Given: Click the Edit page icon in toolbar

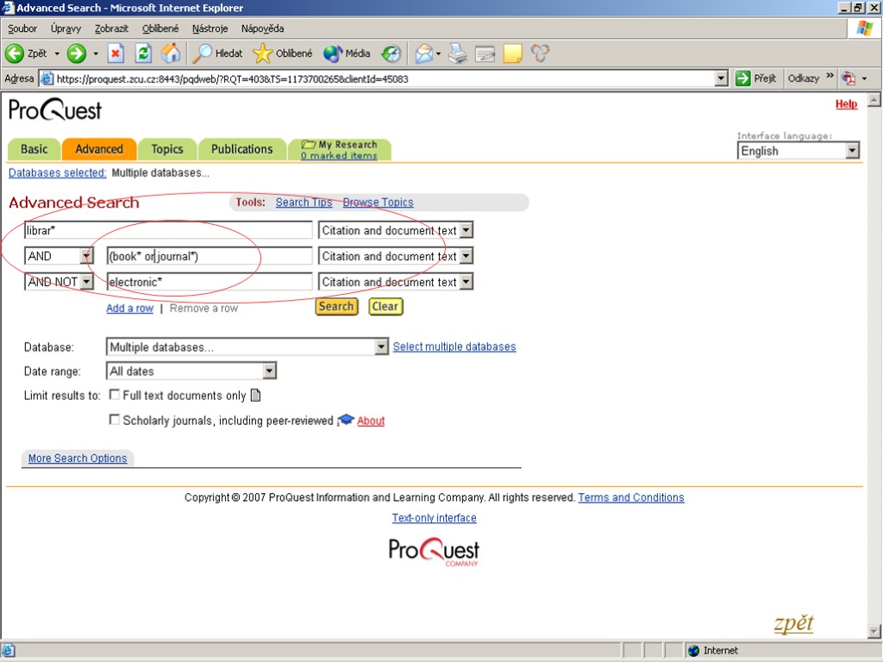Looking at the screenshot, I should tap(485, 53).
